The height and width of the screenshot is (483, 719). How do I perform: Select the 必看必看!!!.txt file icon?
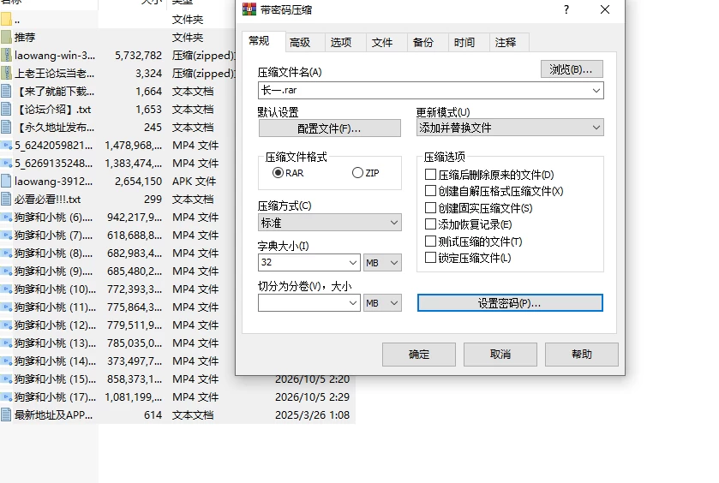point(6,199)
